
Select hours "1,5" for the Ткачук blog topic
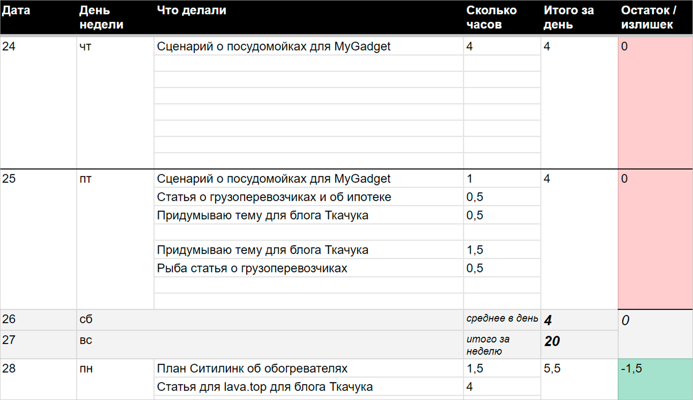(502, 250)
